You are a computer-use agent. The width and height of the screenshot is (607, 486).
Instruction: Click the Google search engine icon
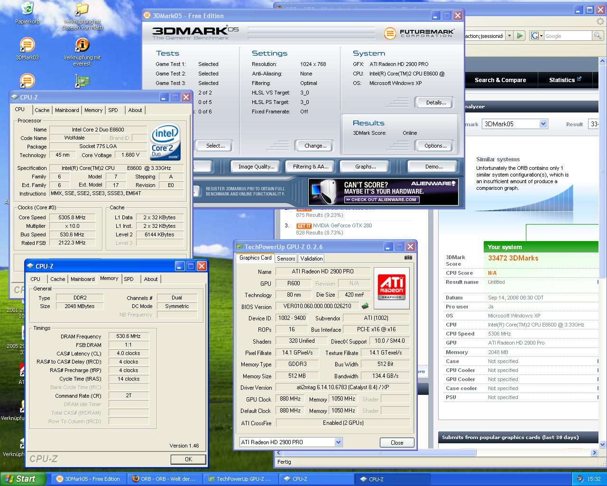click(534, 36)
